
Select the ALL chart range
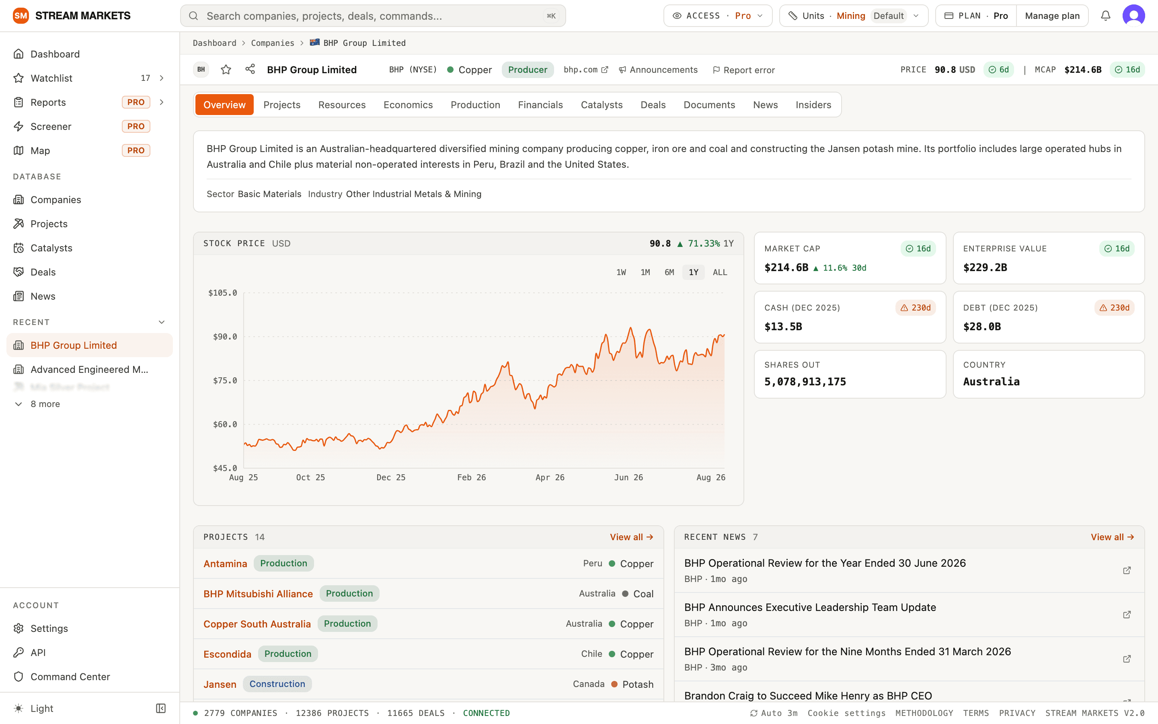coord(720,272)
